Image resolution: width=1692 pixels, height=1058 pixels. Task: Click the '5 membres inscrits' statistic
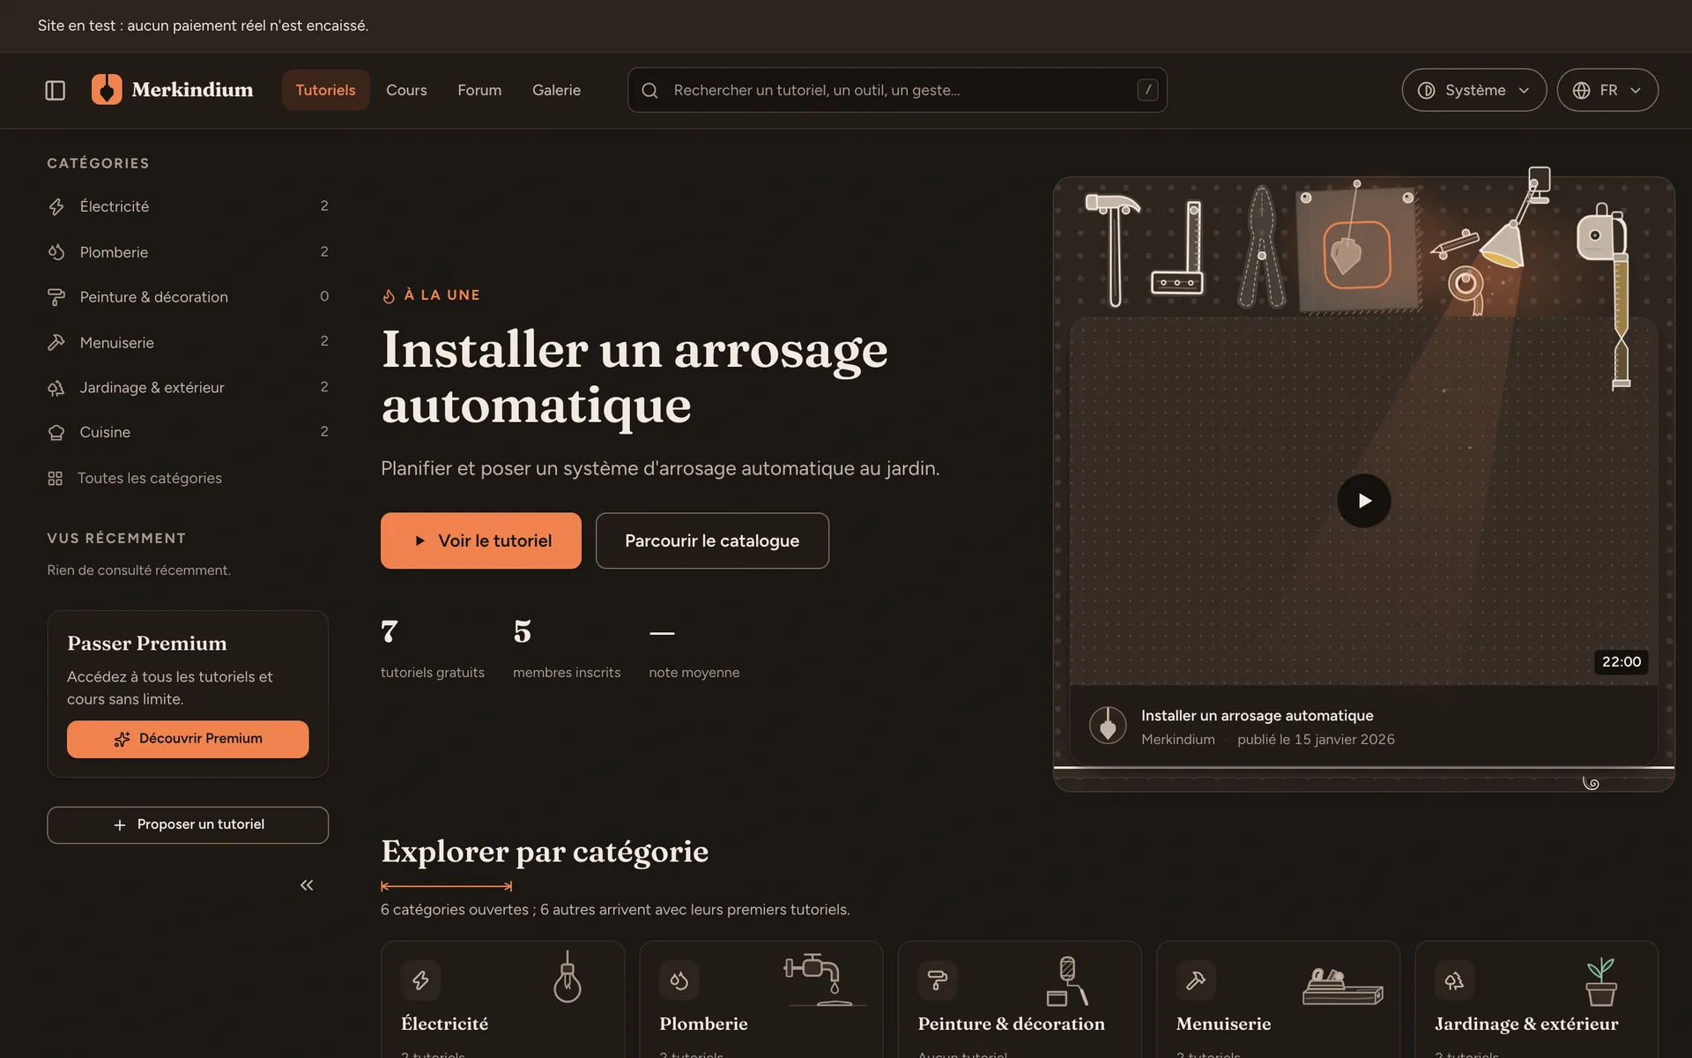pyautogui.click(x=567, y=649)
